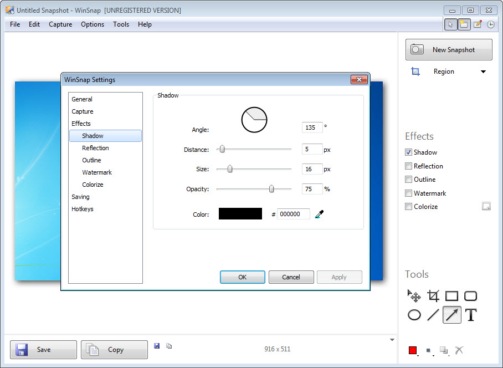
Task: Select the Rounded Rectangle tool
Action: tap(471, 296)
